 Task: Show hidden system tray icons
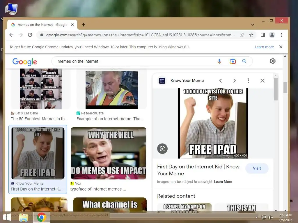[257, 217]
